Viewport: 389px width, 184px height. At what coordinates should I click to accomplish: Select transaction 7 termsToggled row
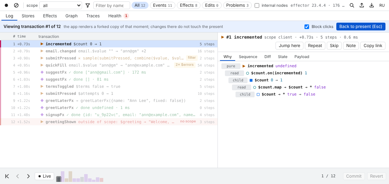click(109, 86)
